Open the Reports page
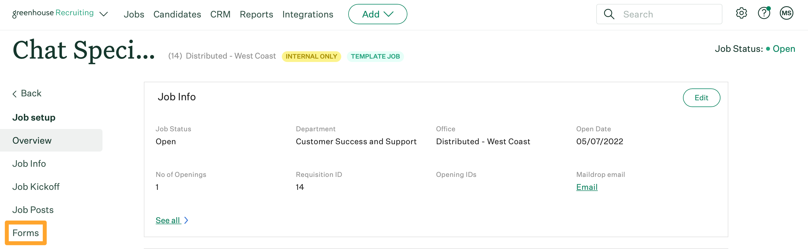Viewport: 808px width, 249px height. [256, 14]
